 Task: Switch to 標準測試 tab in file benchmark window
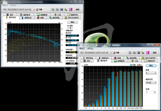(88, 58)
